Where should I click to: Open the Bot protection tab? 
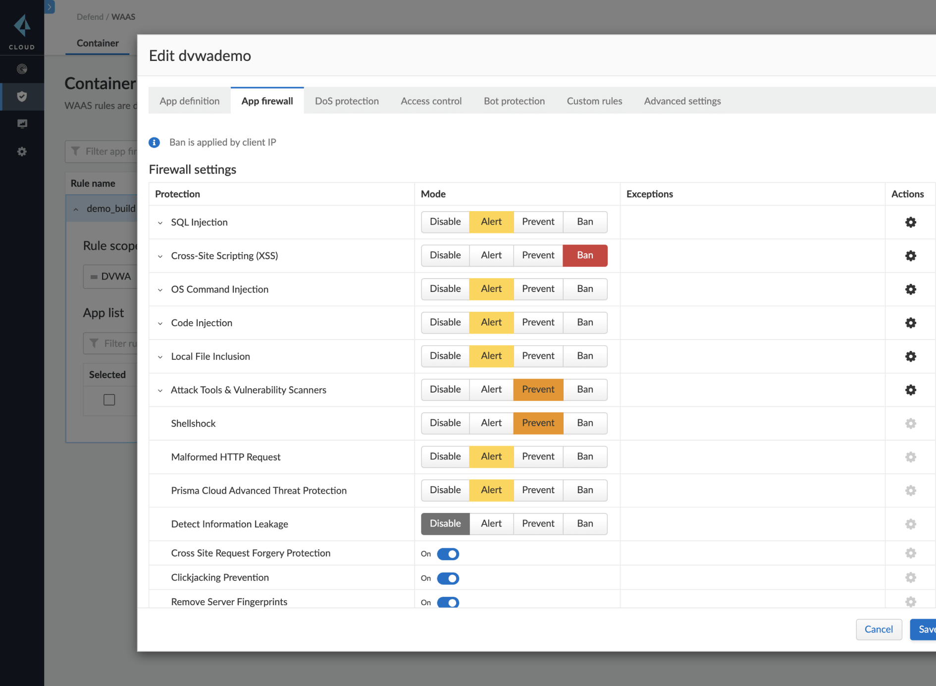coord(514,101)
